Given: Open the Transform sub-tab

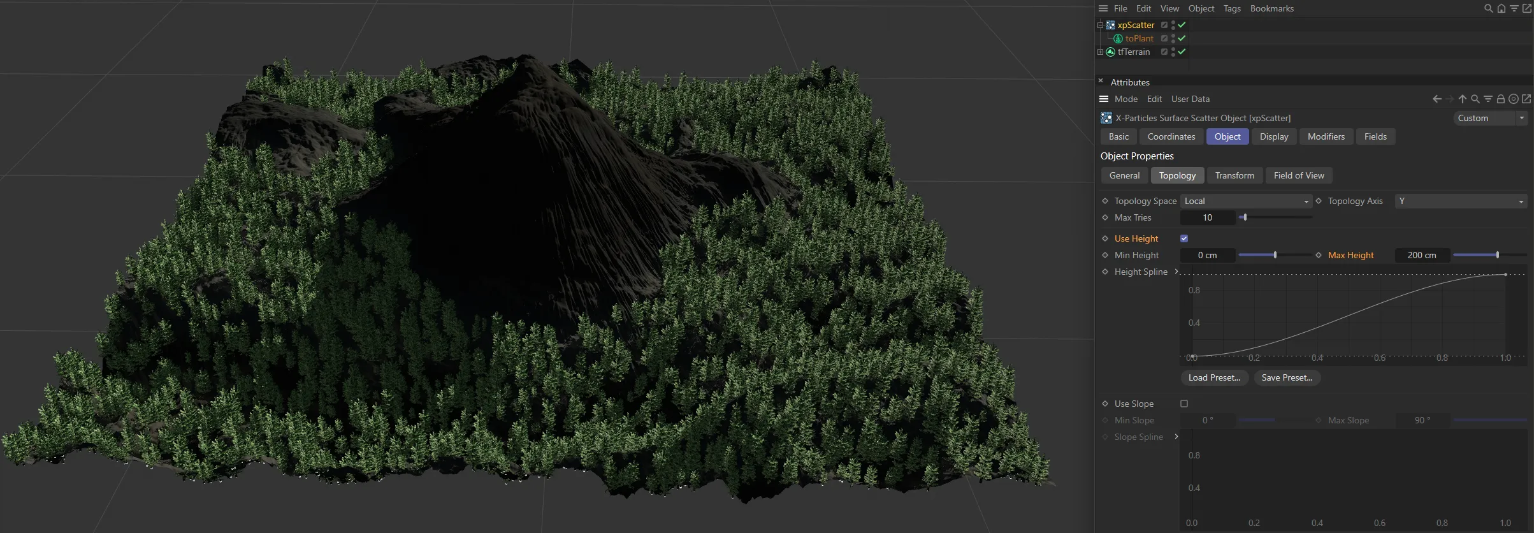Looking at the screenshot, I should click(x=1234, y=175).
